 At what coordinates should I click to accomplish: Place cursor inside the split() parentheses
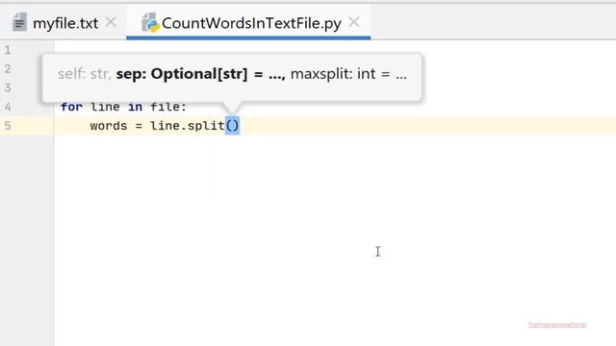click(x=232, y=126)
